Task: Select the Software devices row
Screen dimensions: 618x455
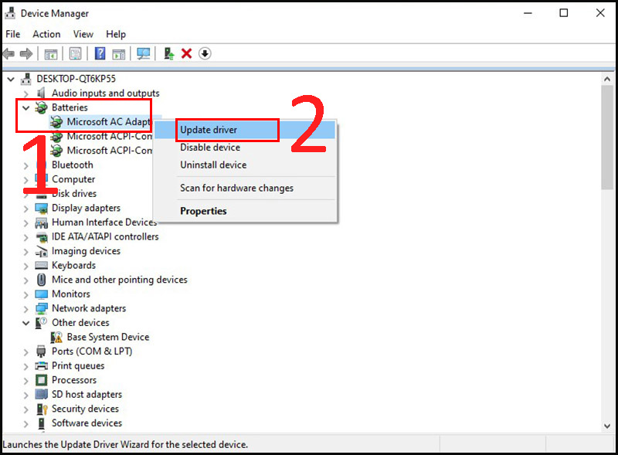Action: pos(87,423)
